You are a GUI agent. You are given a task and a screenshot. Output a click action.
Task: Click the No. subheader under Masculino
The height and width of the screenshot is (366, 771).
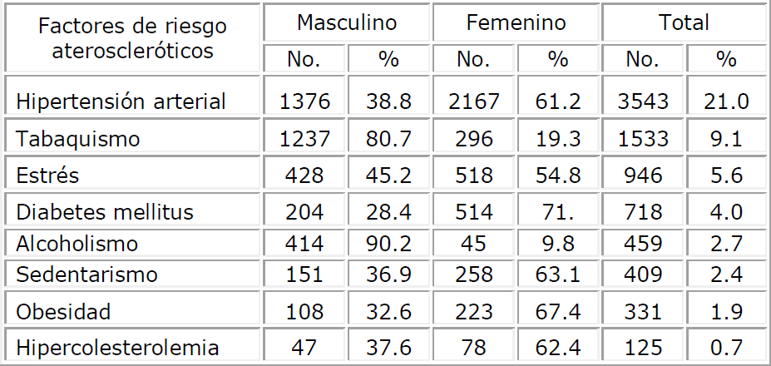click(x=304, y=60)
